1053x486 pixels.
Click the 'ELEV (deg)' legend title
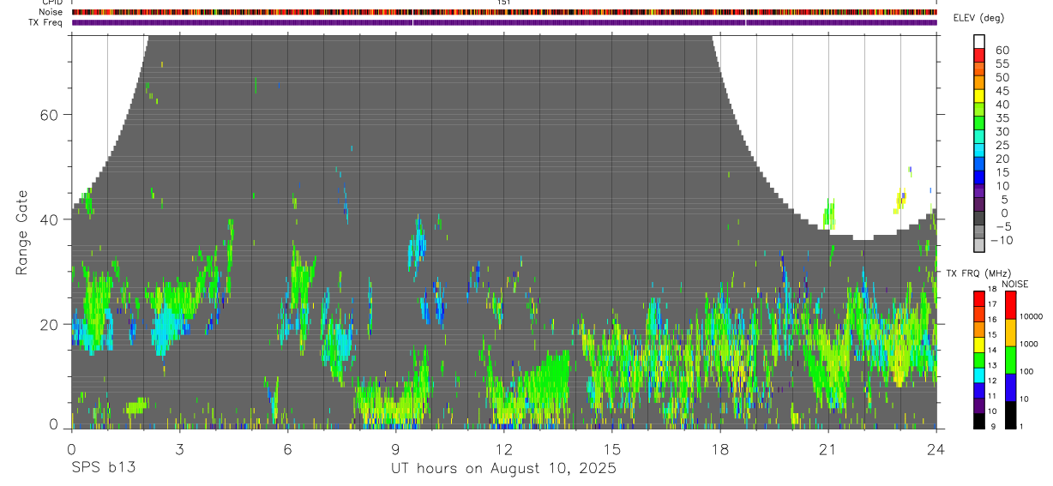(x=978, y=18)
